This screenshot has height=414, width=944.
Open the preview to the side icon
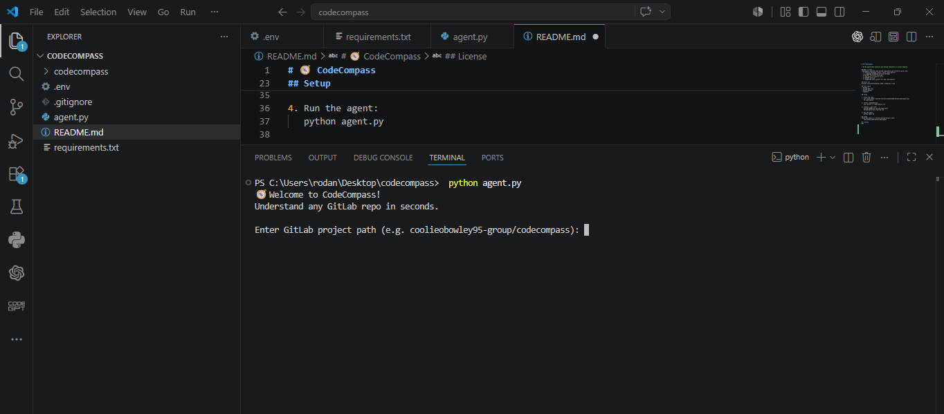coord(875,37)
